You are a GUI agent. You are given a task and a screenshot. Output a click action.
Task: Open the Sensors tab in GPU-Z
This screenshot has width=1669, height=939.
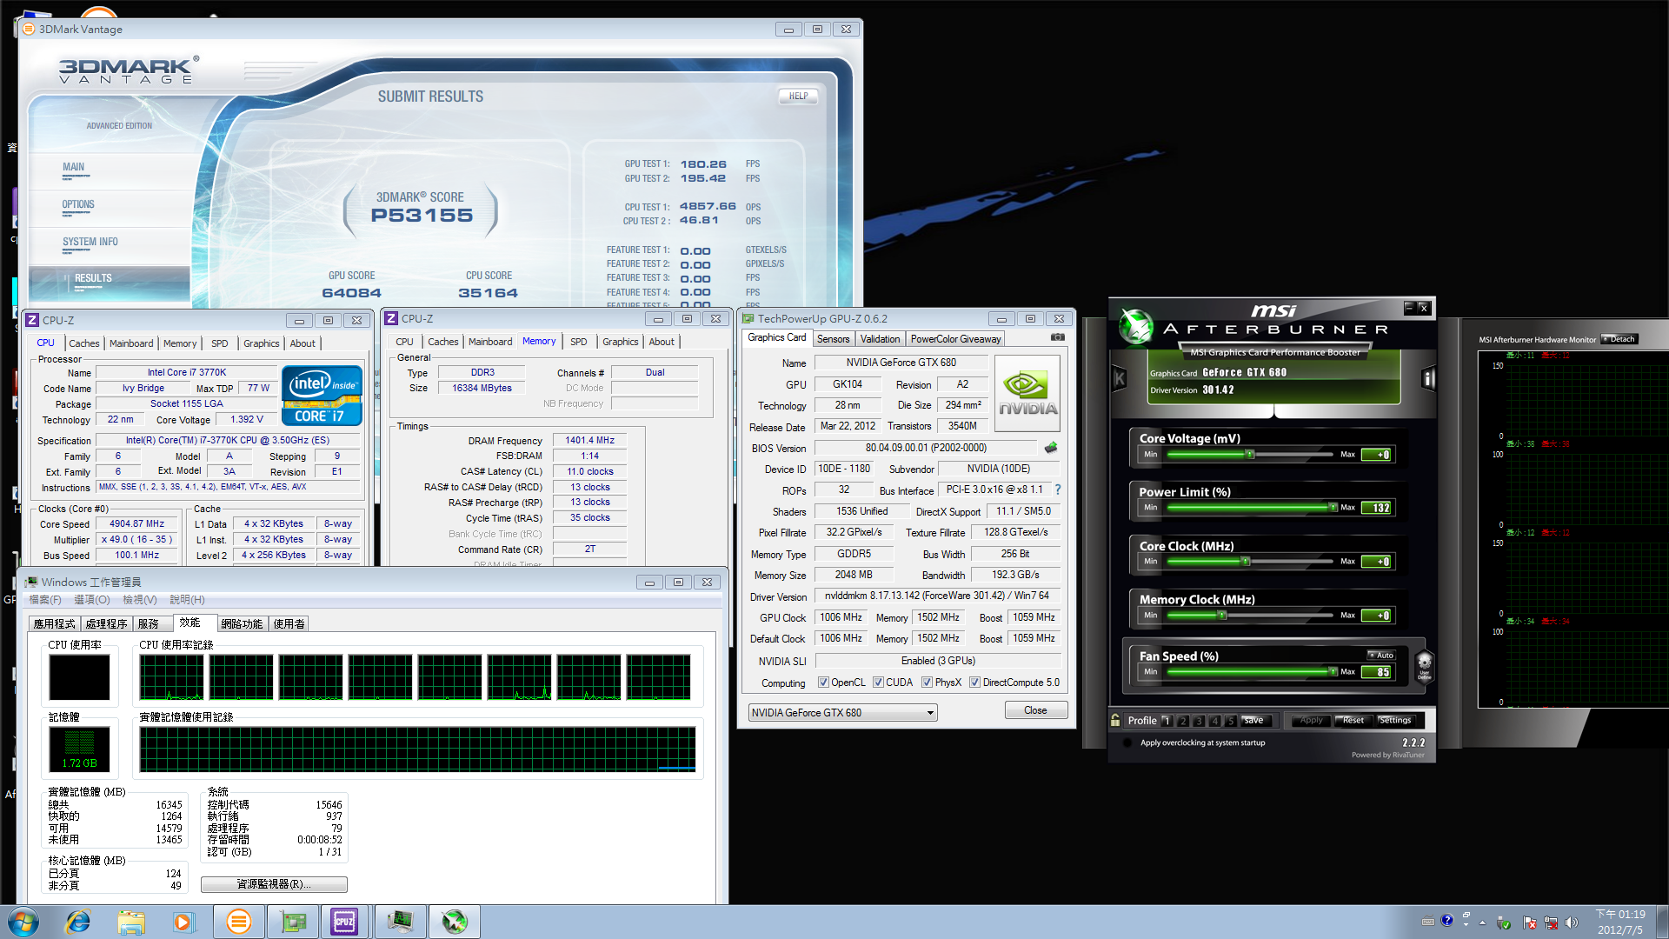click(833, 339)
